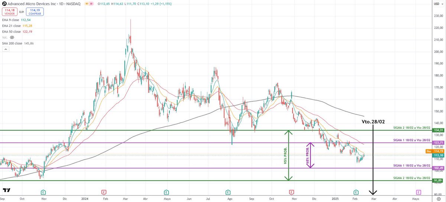
Task: Click the Ago label on the time axis
Action: 230,199
